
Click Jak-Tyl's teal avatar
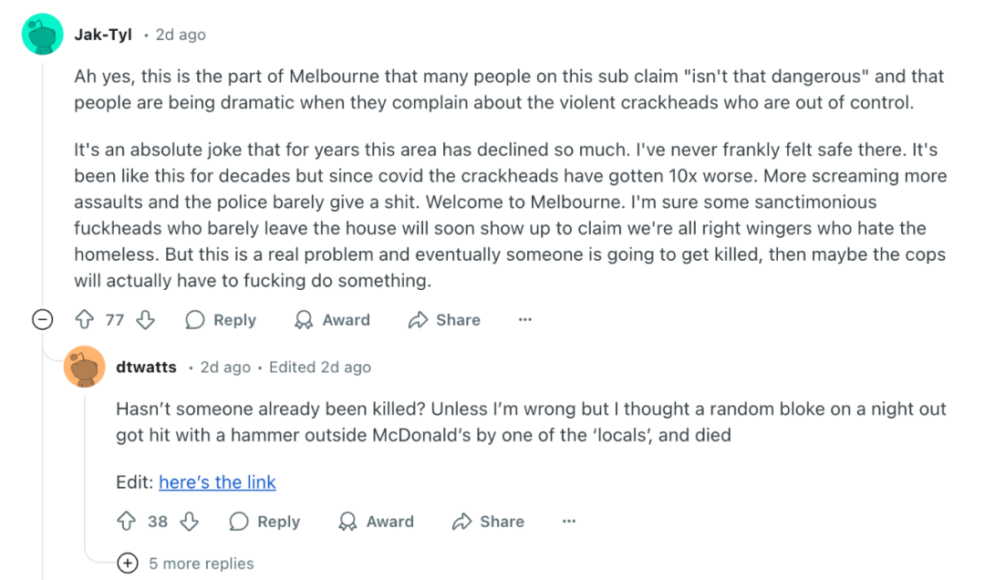(x=42, y=35)
